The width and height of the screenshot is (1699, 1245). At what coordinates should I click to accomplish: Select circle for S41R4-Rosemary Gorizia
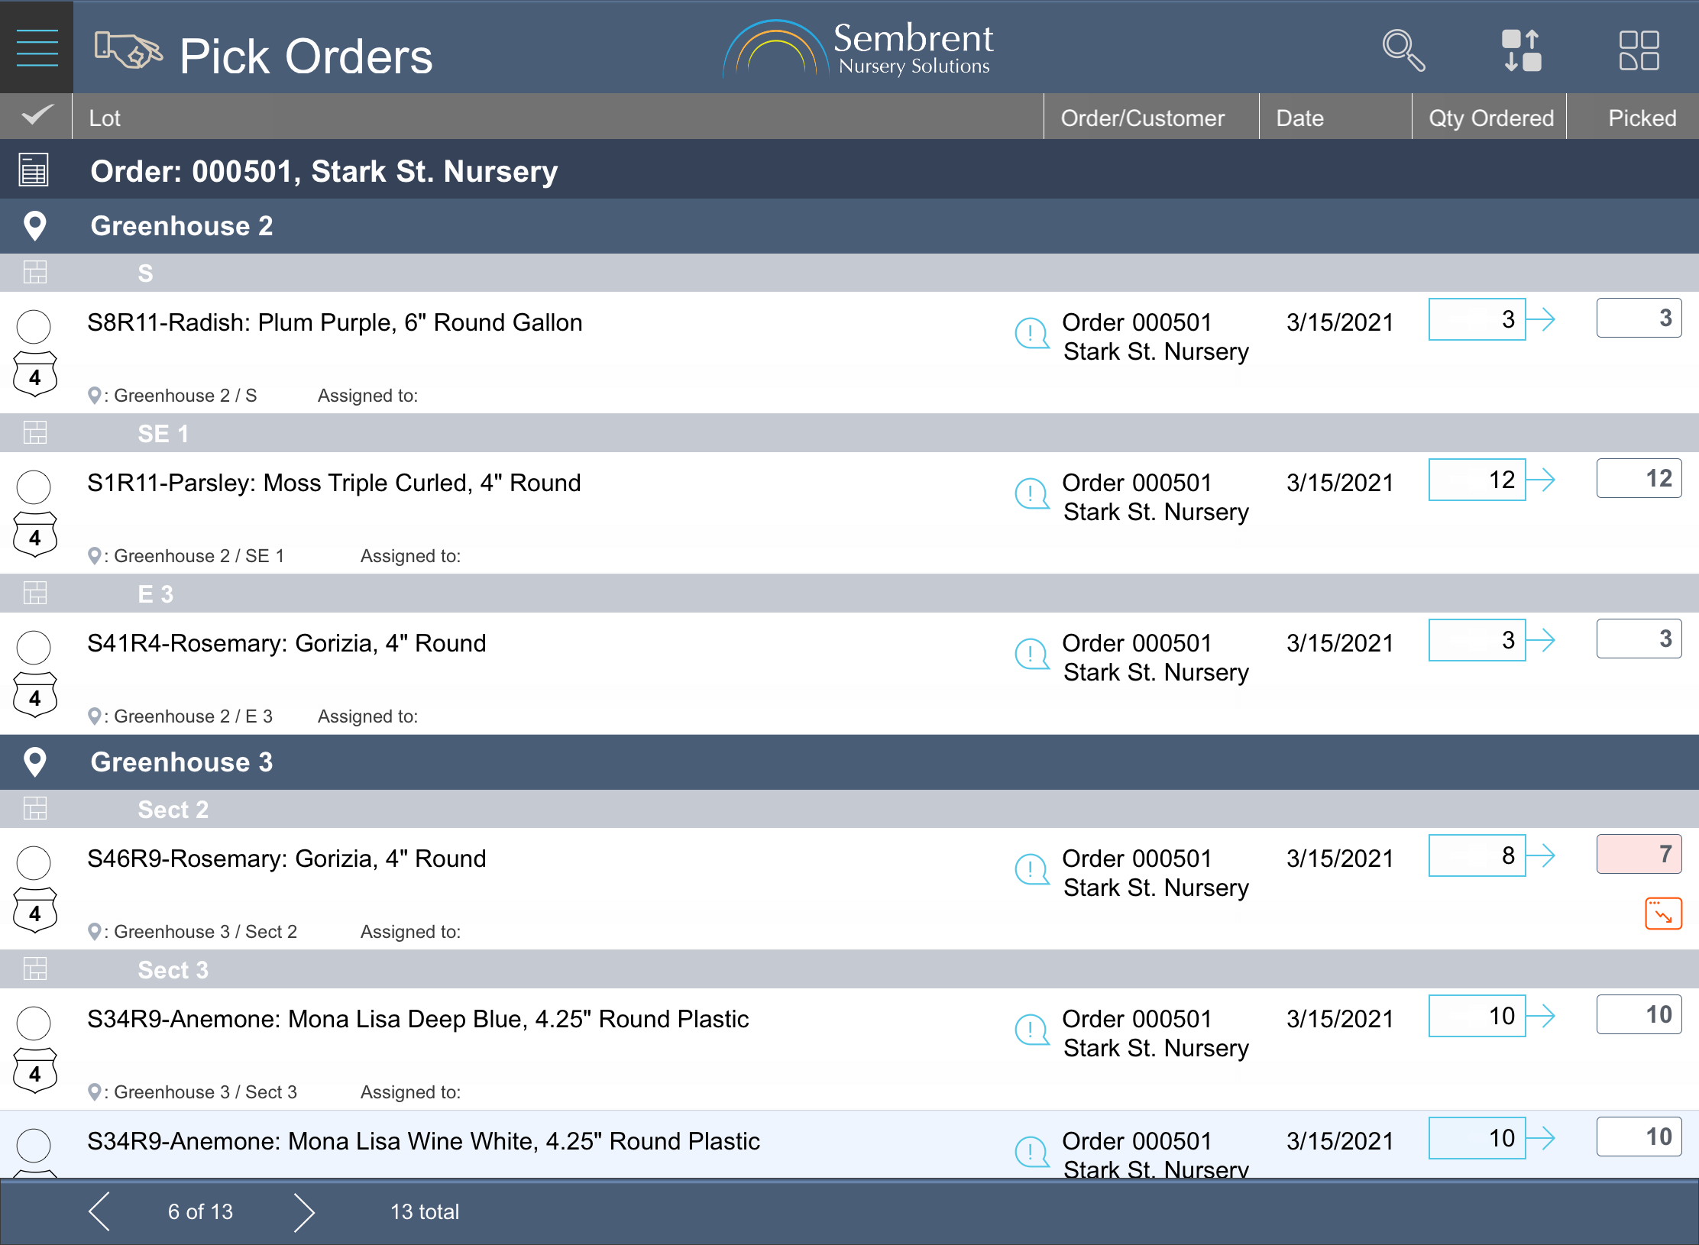[34, 648]
